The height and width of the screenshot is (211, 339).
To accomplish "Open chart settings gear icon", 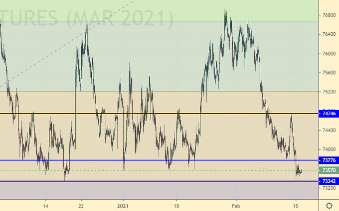I will coord(329,206).
